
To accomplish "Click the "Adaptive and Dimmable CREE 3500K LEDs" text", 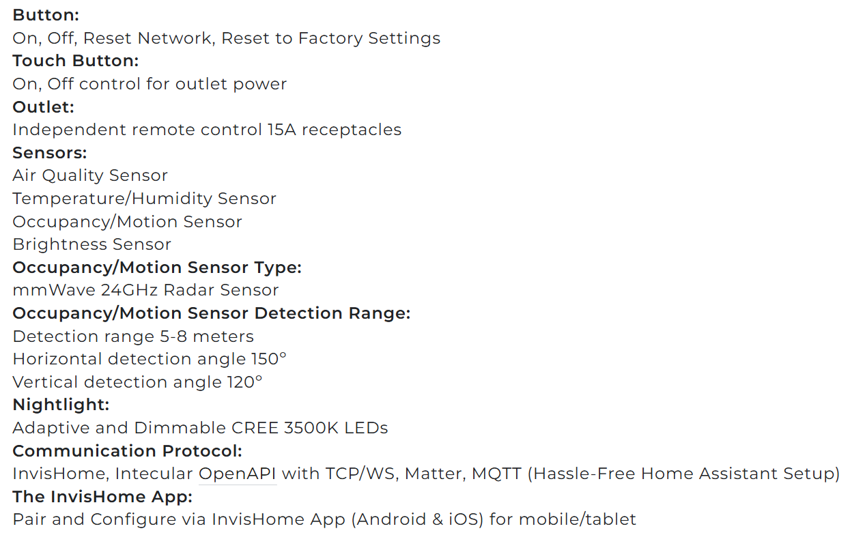I will tap(200, 428).
